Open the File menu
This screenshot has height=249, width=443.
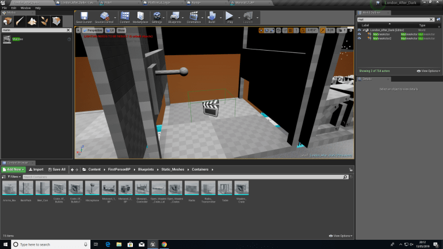[5, 8]
